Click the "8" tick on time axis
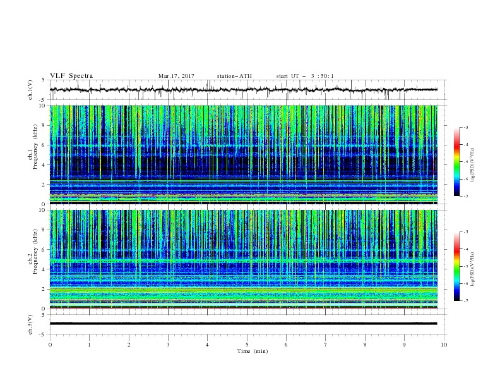This screenshot has width=500, height=387. pyautogui.click(x=365, y=345)
